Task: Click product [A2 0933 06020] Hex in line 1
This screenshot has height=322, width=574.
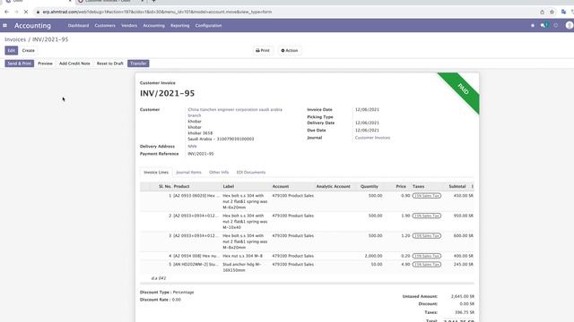Action: [196, 196]
